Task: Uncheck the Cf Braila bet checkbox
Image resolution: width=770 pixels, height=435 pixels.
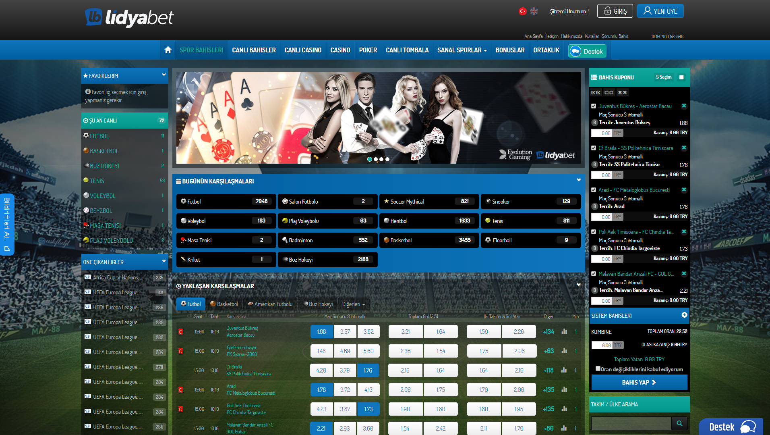Action: pyautogui.click(x=594, y=148)
